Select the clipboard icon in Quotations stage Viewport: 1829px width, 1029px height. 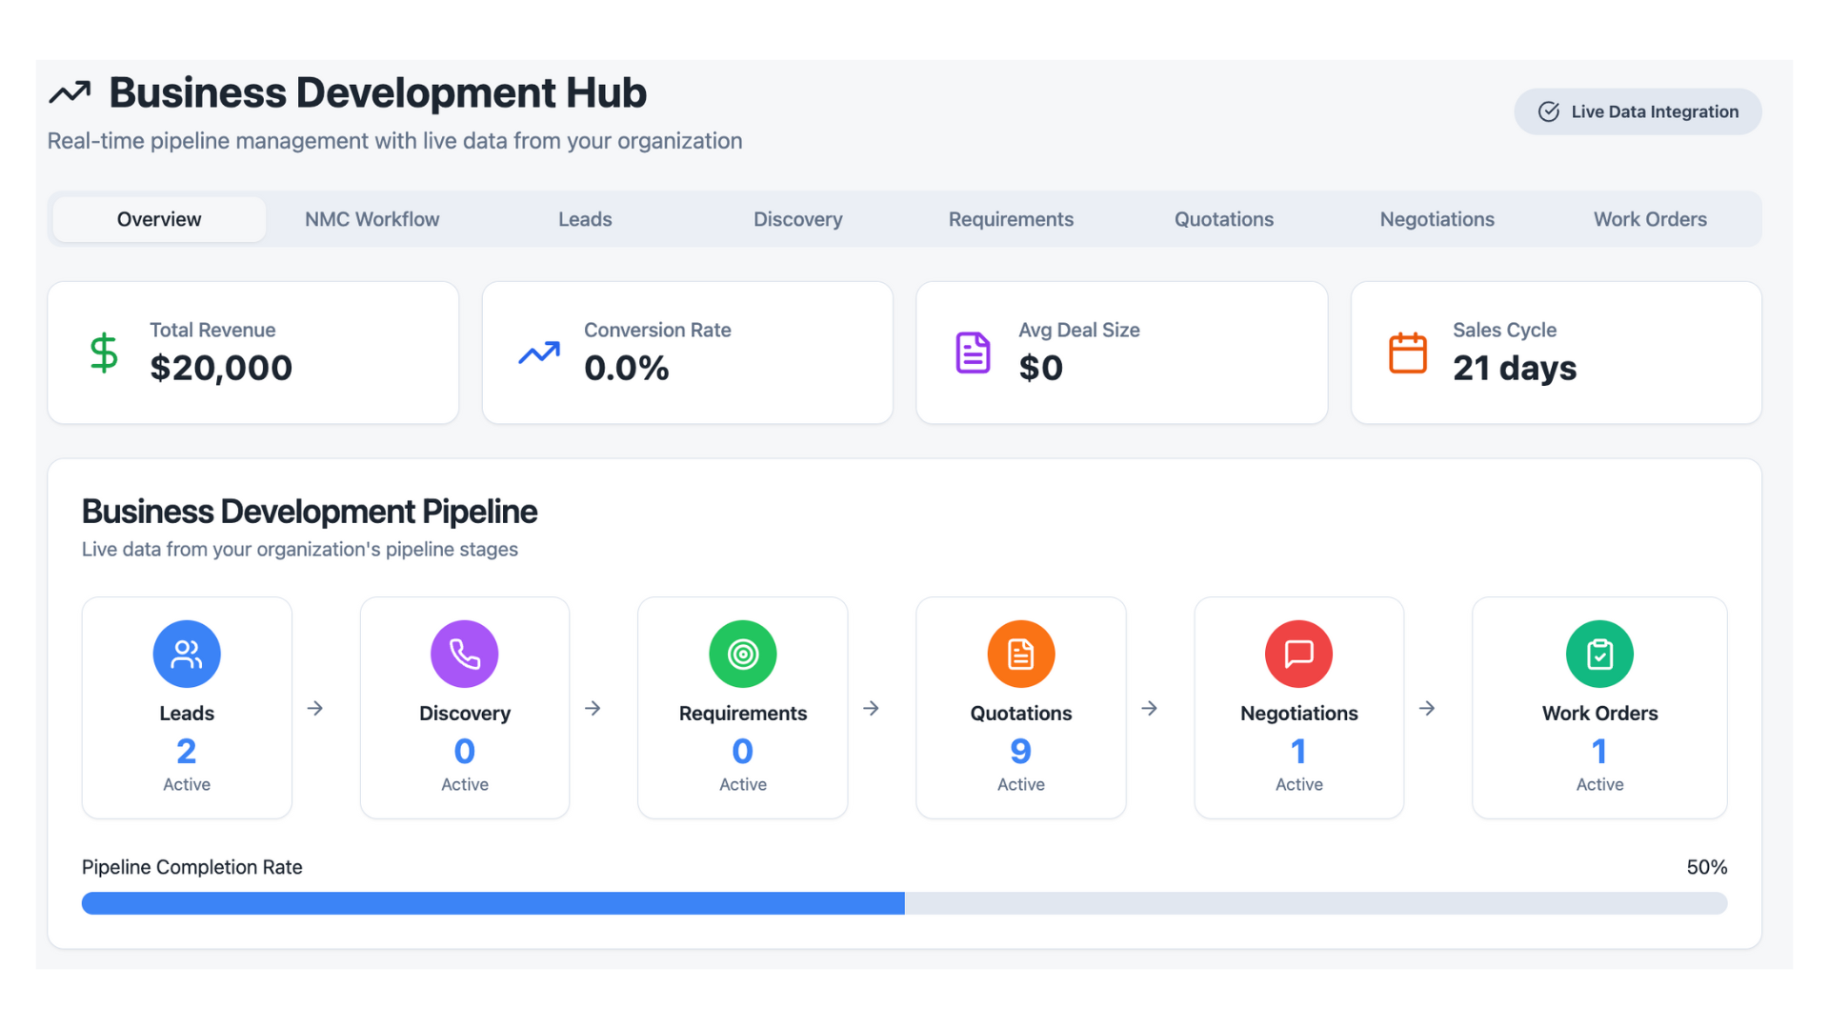[1020, 654]
